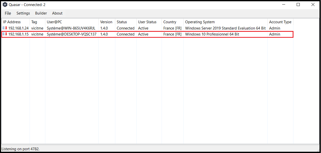The image size is (321, 153).
Task: Select the DESKTOP-VQSC137 client row
Action: 71,34
